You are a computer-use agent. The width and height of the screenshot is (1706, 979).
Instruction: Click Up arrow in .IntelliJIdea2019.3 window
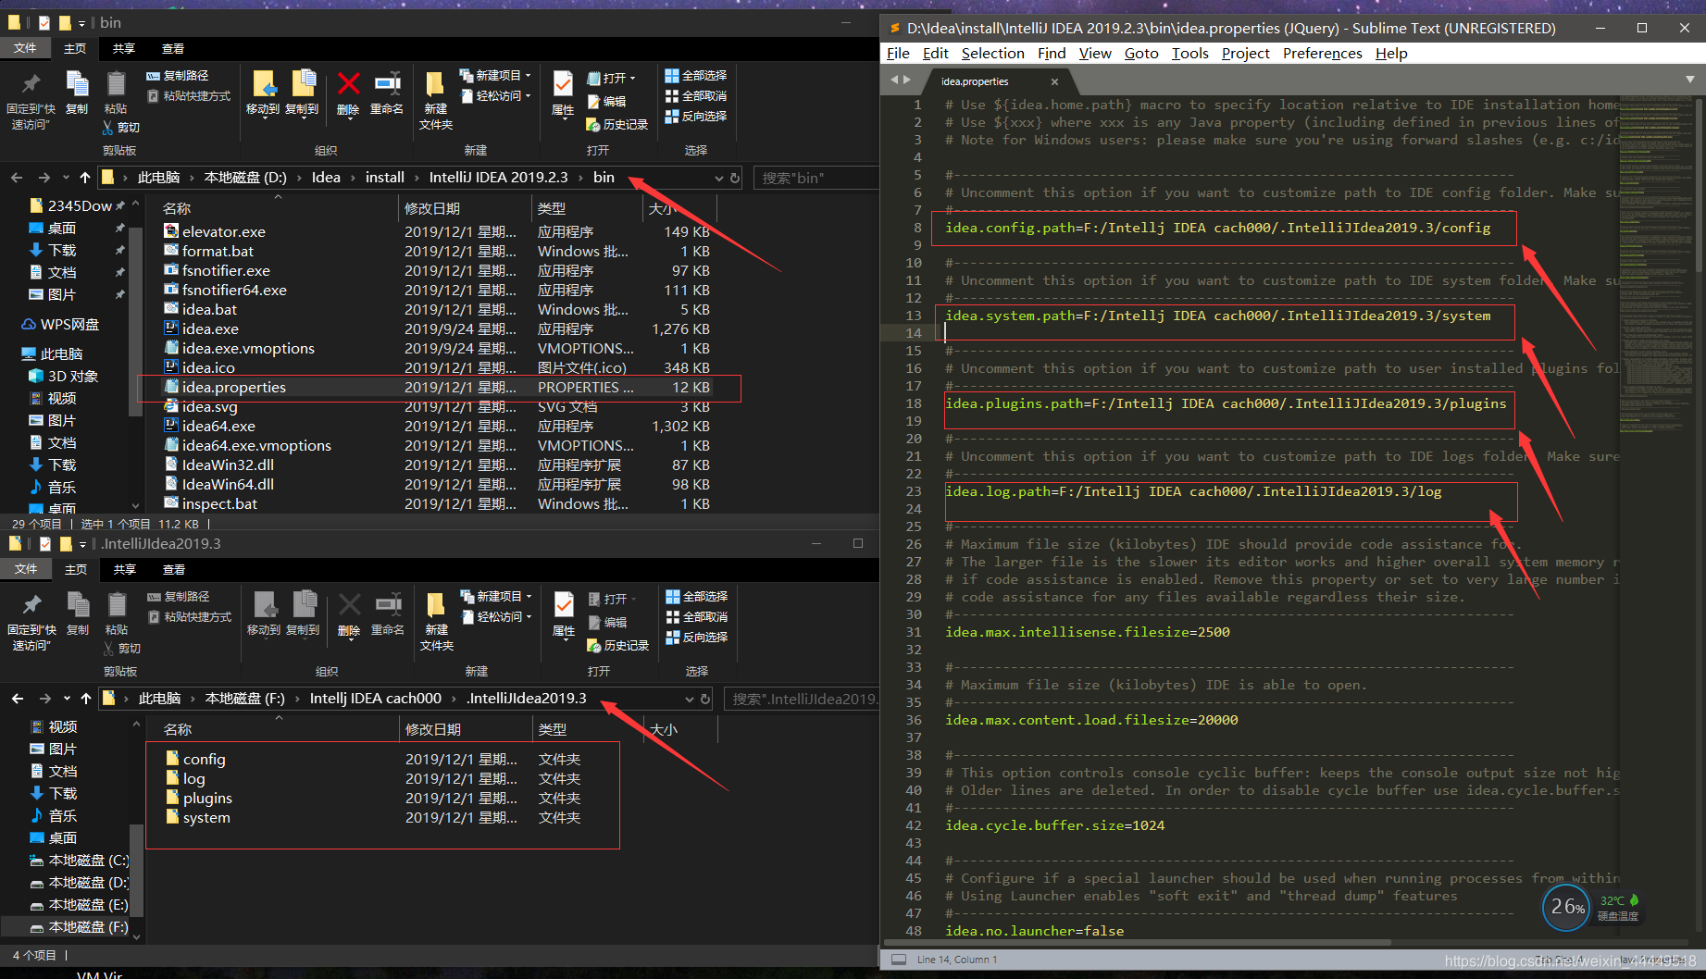[86, 699]
